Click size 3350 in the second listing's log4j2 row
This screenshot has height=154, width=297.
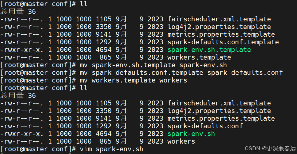tap(104, 111)
